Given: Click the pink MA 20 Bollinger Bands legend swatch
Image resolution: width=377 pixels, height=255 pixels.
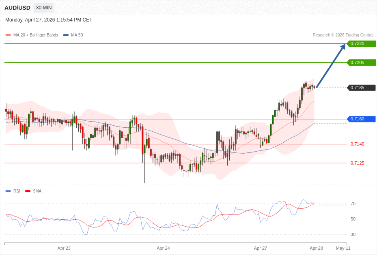Looking at the screenshot, I should pos(8,35).
